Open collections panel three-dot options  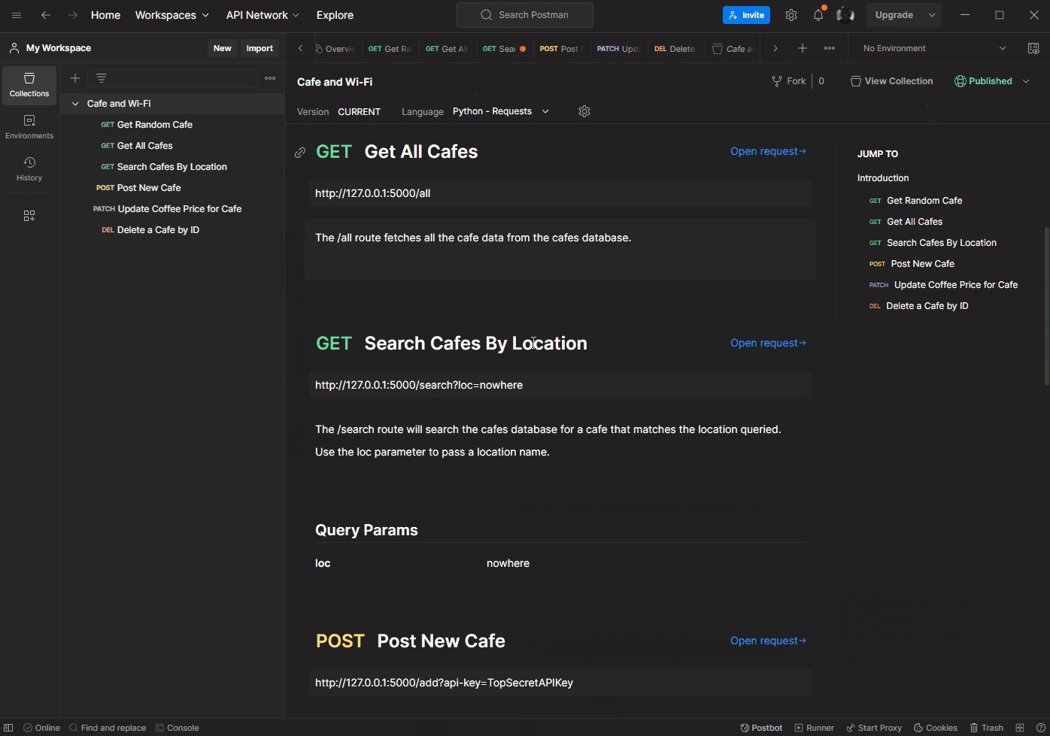tap(270, 78)
